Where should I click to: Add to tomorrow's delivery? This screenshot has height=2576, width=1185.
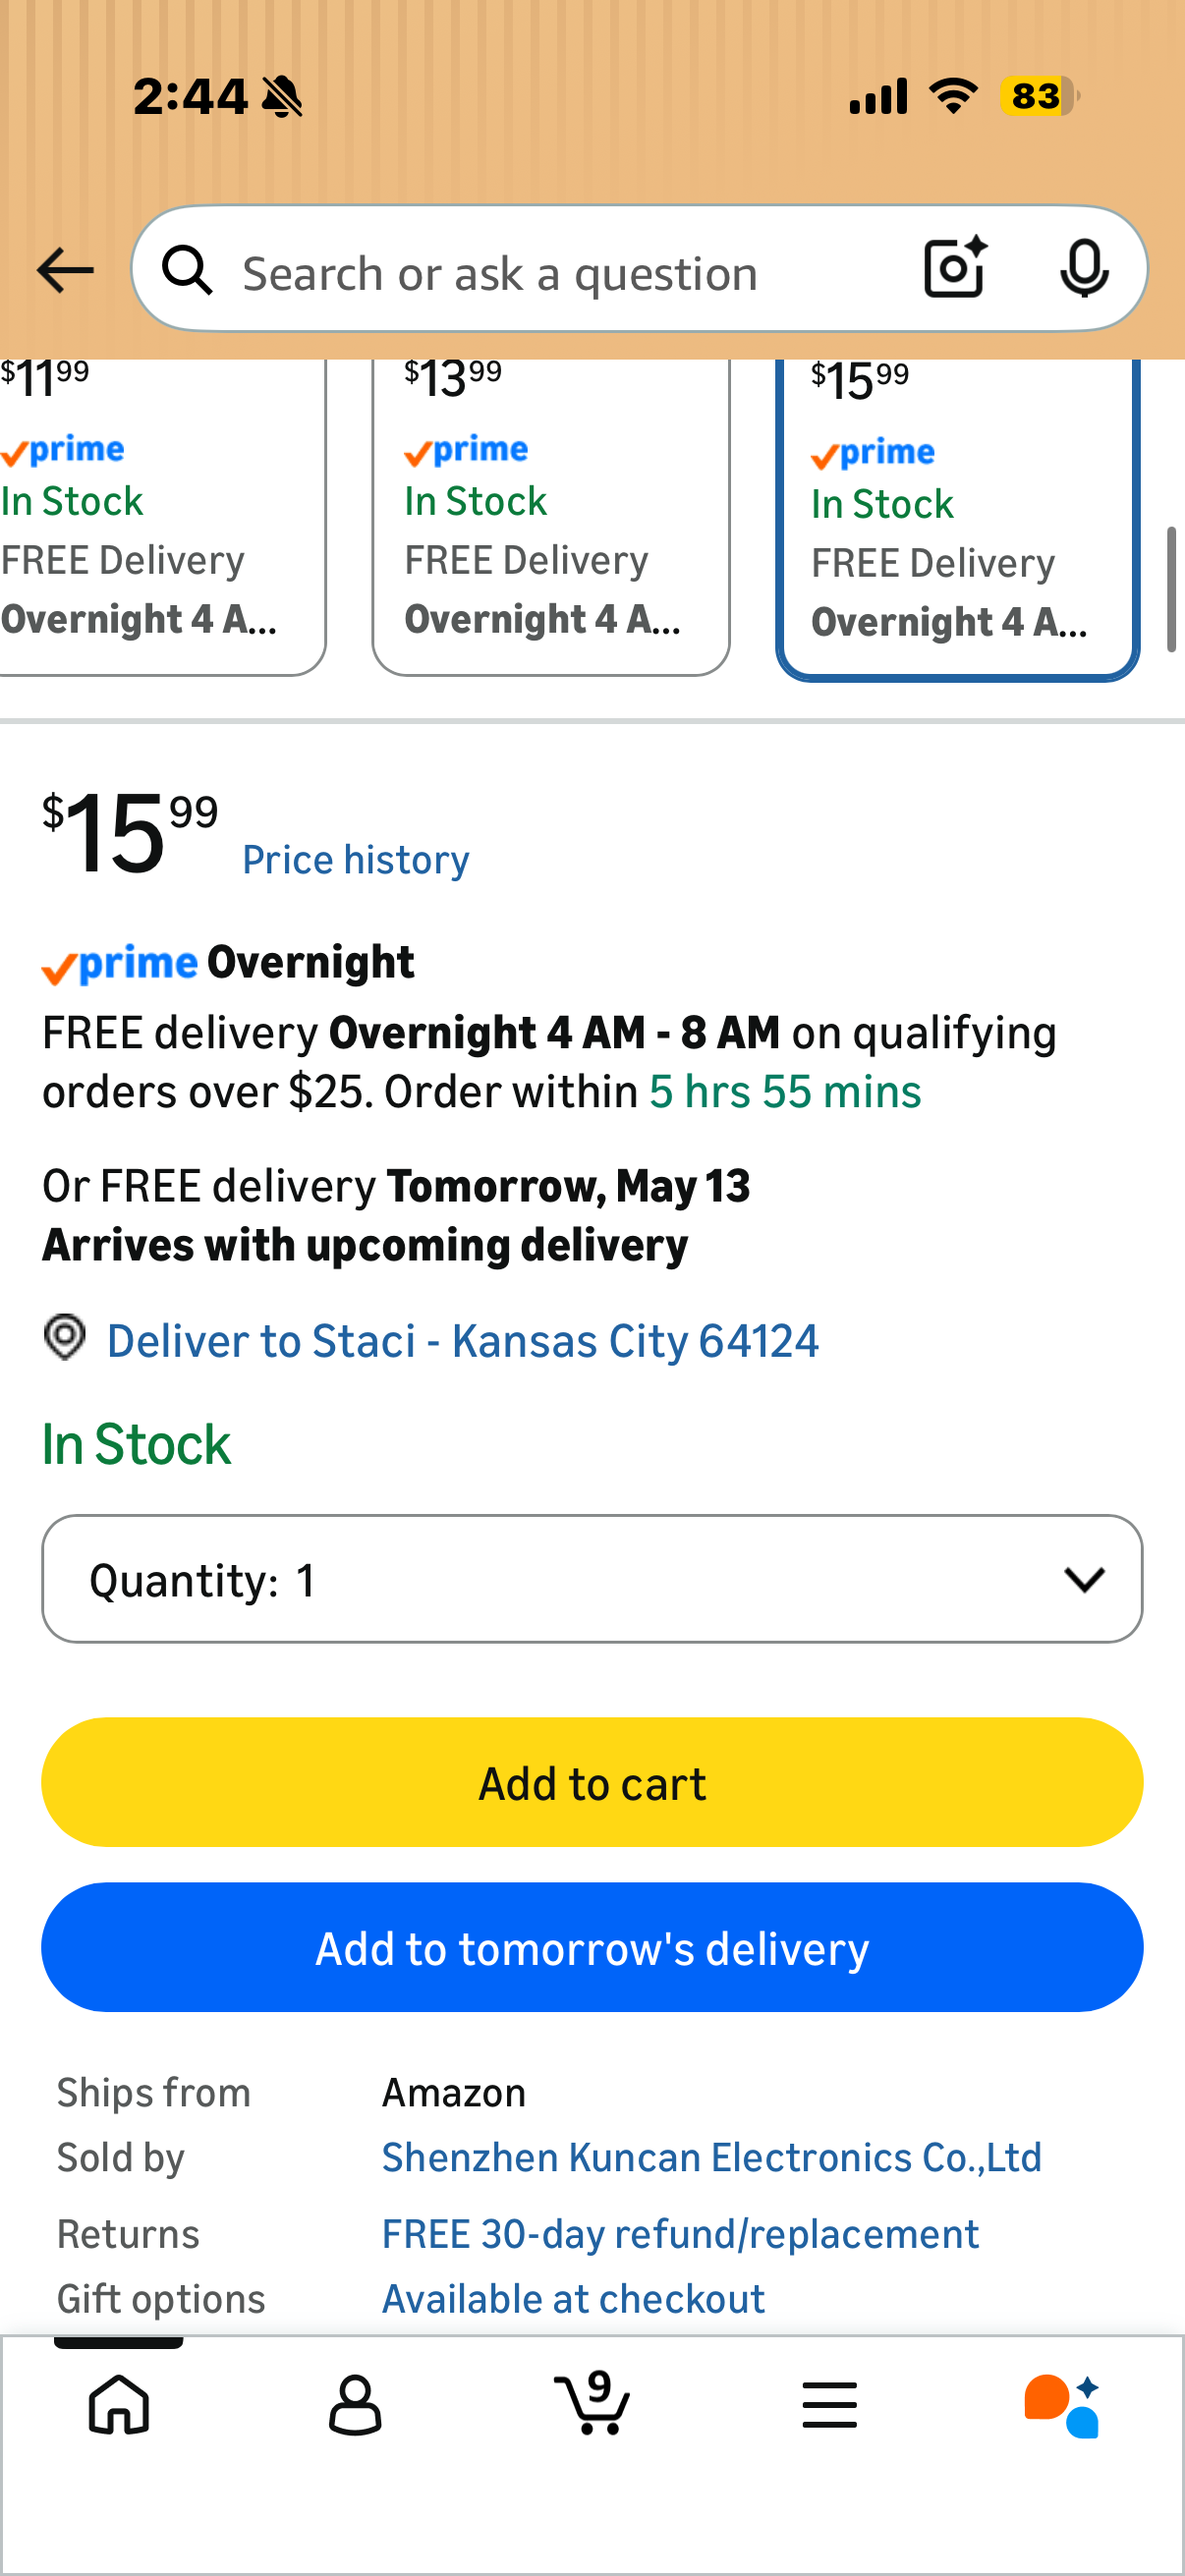(x=592, y=1948)
